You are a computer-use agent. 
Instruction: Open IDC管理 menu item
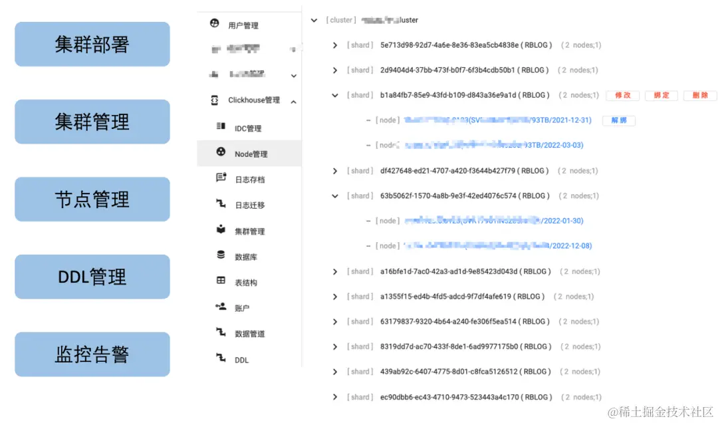tap(248, 129)
